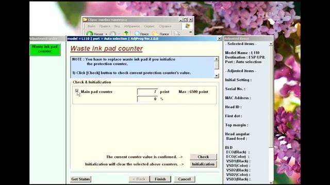Click 'Destination : ESP/EPIL' text
The height and width of the screenshot is (185, 330).
click(245, 57)
